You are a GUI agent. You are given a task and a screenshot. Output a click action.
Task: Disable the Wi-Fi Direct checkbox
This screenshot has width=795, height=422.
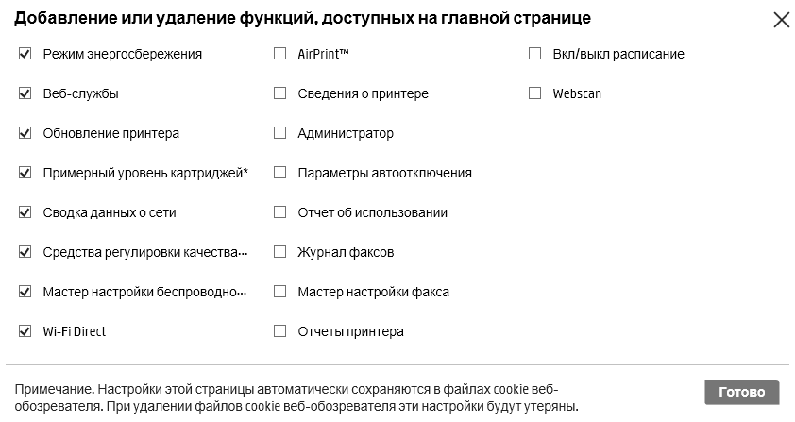coord(25,331)
